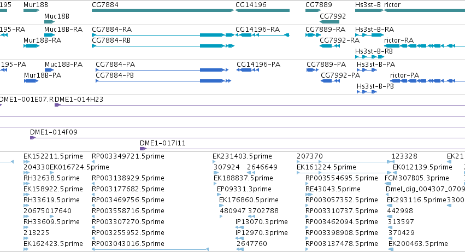Select protein label CG7992-PA
This screenshot has width=465, height=252.
click(x=340, y=75)
